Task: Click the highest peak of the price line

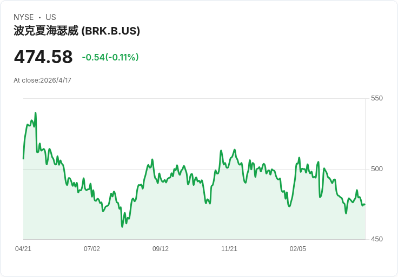Action: pos(36,113)
